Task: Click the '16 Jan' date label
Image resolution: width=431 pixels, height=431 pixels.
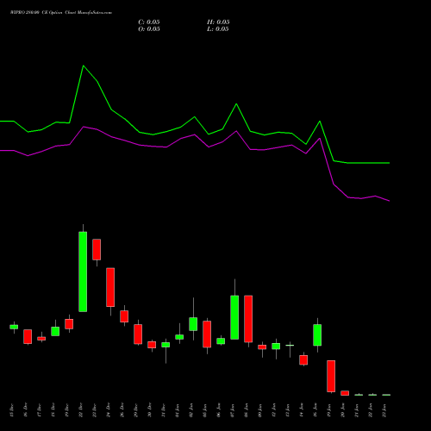Action: (315, 410)
